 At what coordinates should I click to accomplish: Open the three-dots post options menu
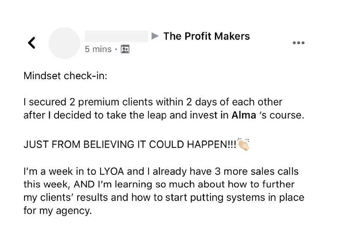299,42
